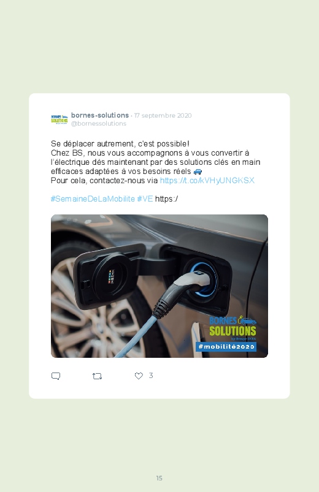The image size is (319, 492).
Task: Click the @bornessolutions handle
Action: 99,124
